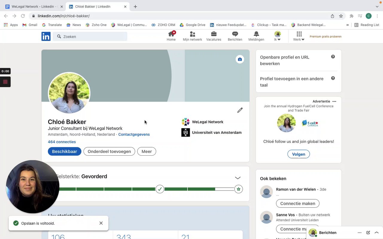Image resolution: width=383 pixels, height=239 pixels.
Task: Open Clickup Task bookmark
Action: [269, 25]
